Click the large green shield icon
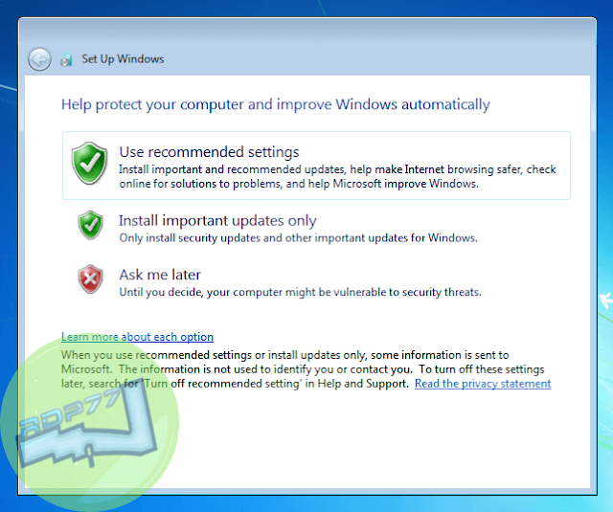 point(89,164)
